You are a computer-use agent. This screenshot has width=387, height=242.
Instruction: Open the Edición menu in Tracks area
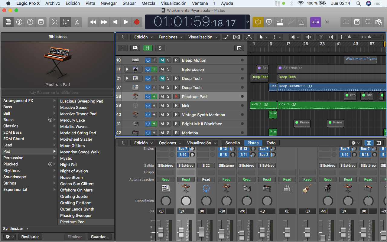coord(143,37)
